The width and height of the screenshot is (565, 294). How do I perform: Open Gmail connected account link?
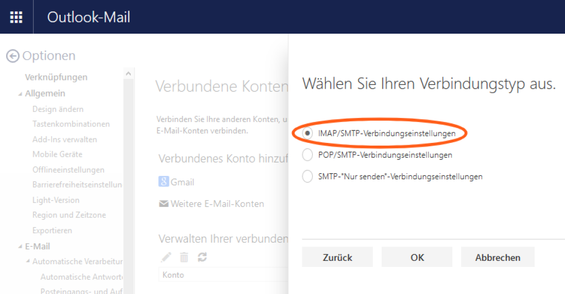pyautogui.click(x=182, y=183)
